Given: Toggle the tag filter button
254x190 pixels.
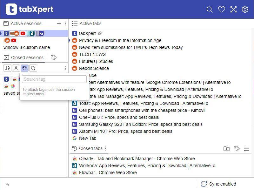Looking at the screenshot, I should [25, 68].
